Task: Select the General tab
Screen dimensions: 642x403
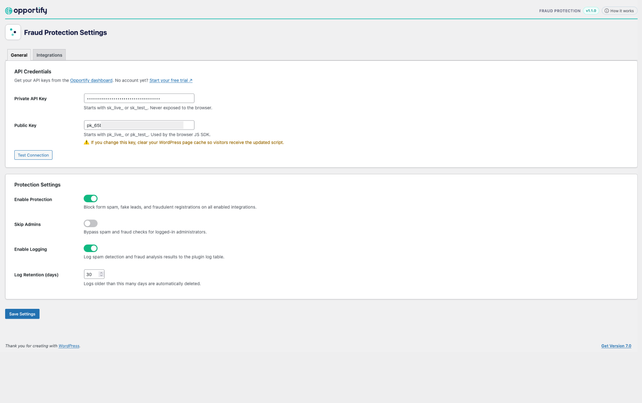Action: 19,55
